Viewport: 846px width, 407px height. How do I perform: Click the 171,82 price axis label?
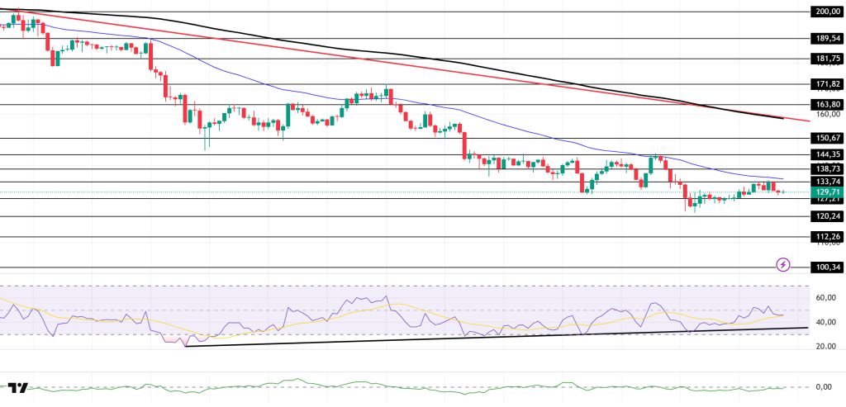click(826, 84)
